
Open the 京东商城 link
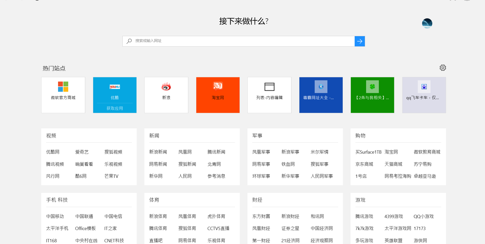tap(364, 164)
